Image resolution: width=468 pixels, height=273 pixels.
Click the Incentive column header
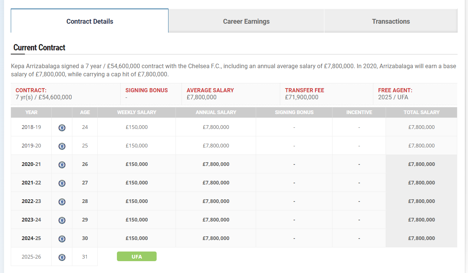(x=359, y=112)
